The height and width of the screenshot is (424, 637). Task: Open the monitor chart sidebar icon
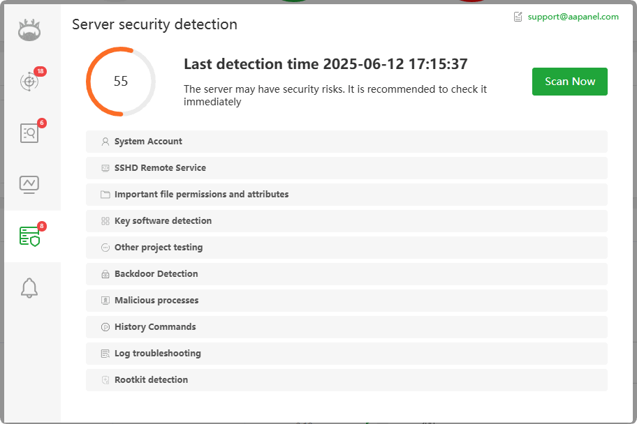[x=29, y=184]
